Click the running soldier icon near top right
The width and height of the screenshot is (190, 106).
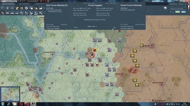tap(165, 8)
